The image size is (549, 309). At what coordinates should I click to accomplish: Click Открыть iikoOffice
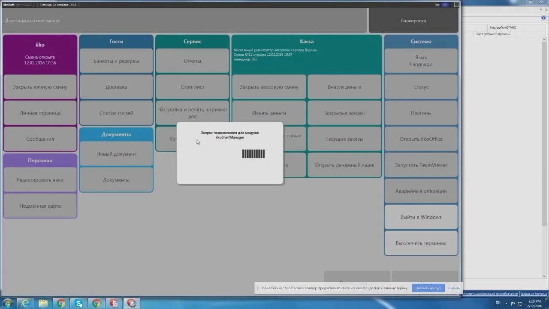[x=421, y=139]
